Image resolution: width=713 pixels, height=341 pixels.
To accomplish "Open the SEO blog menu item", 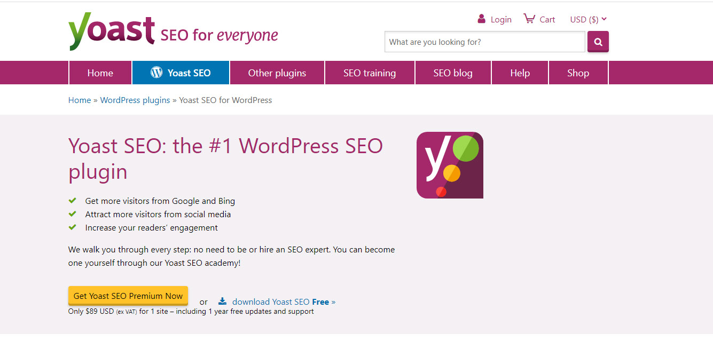I will pyautogui.click(x=453, y=73).
